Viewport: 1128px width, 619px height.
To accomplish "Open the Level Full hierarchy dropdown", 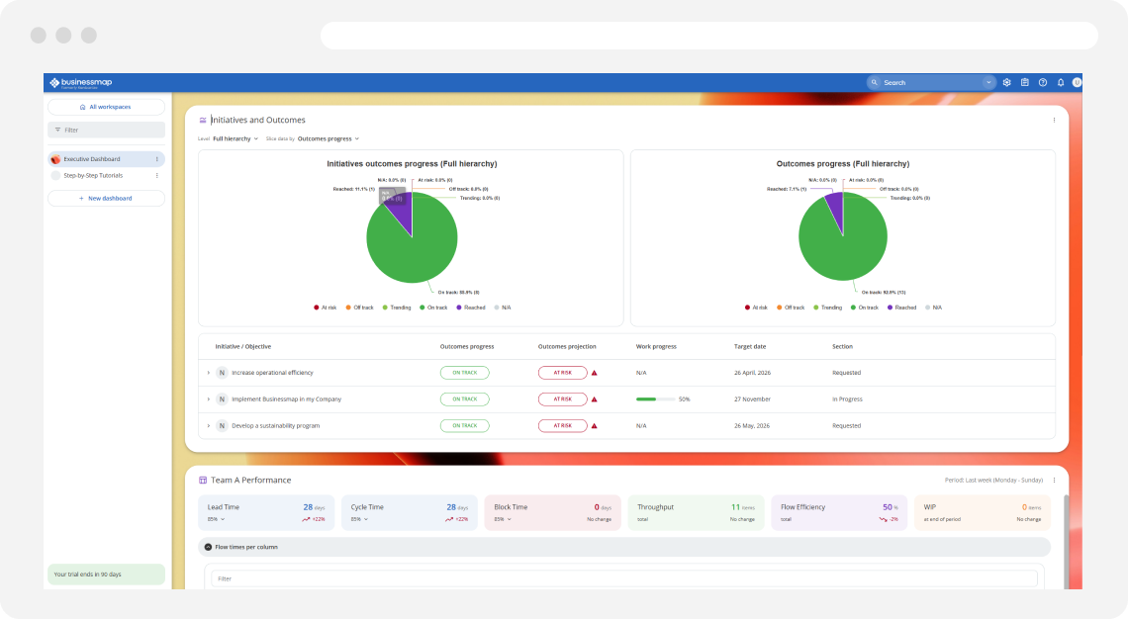I will click(236, 138).
